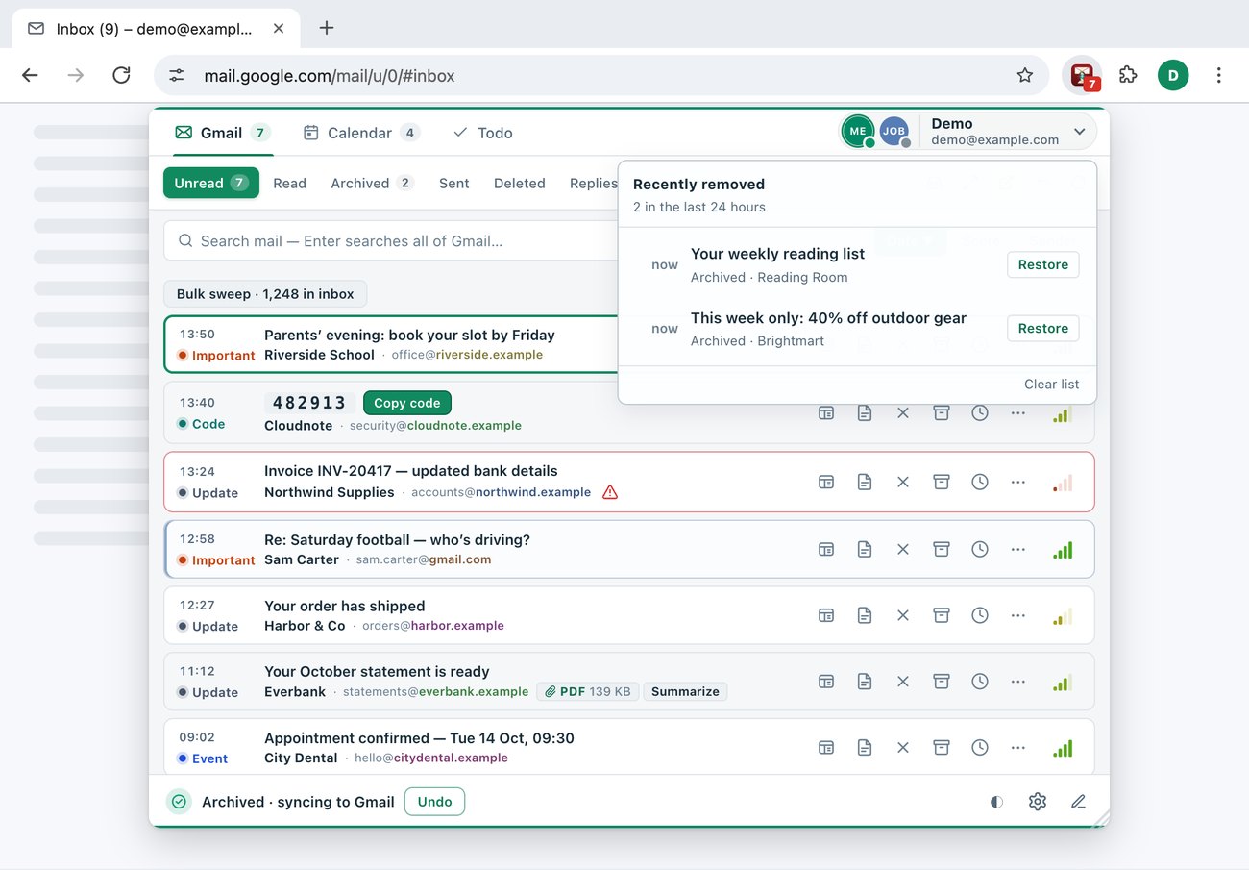Open more options for Cloudnote email

coord(1018,412)
